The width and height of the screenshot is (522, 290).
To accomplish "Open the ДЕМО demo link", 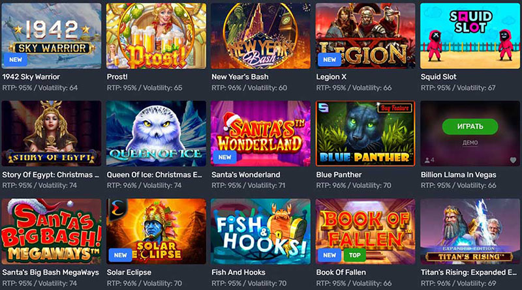I will [470, 143].
